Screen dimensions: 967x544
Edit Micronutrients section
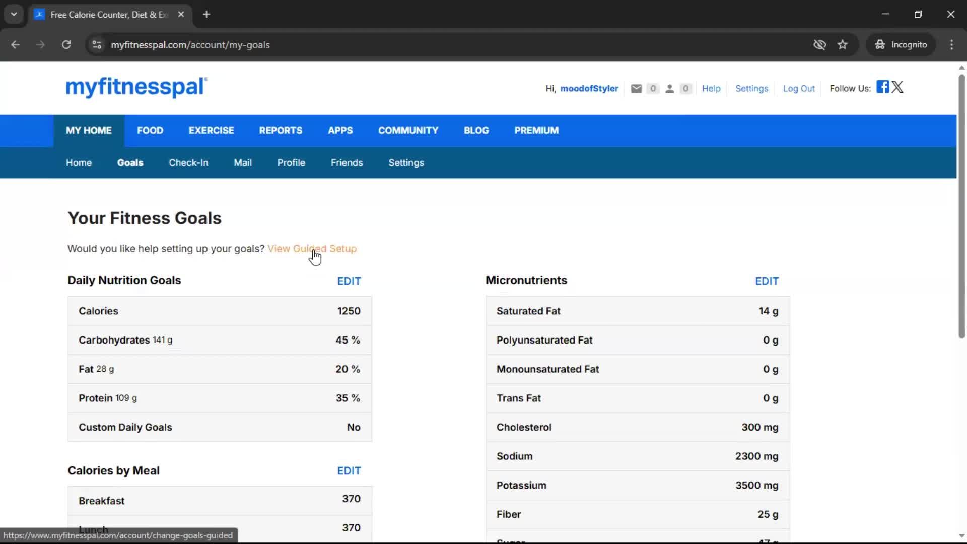click(x=767, y=281)
